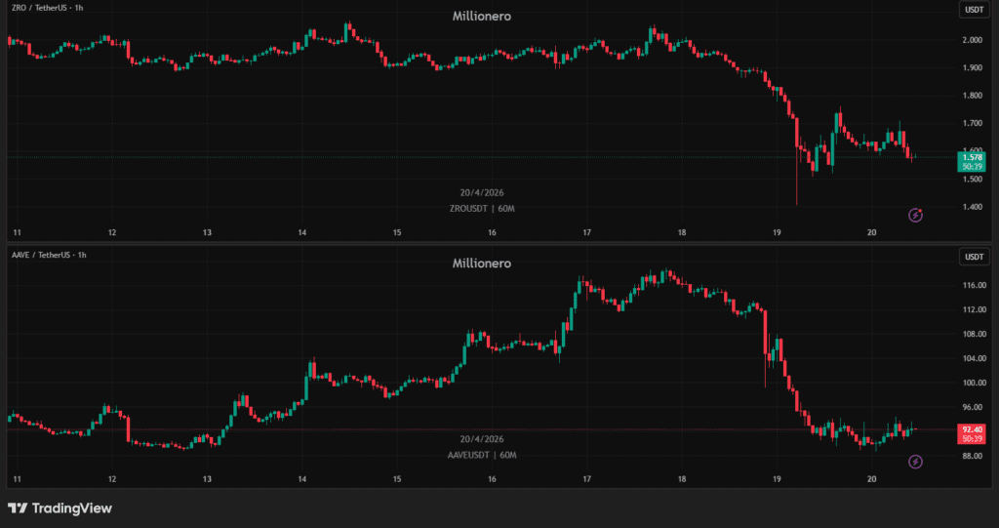The width and height of the screenshot is (999, 528).
Task: Click date 17 on ZRO chart time axis
Action: [x=586, y=232]
